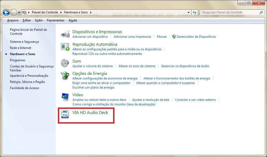Screen dimensions: 267x157
Task: Open the Vídeo heading link
Action: [x=78, y=95]
